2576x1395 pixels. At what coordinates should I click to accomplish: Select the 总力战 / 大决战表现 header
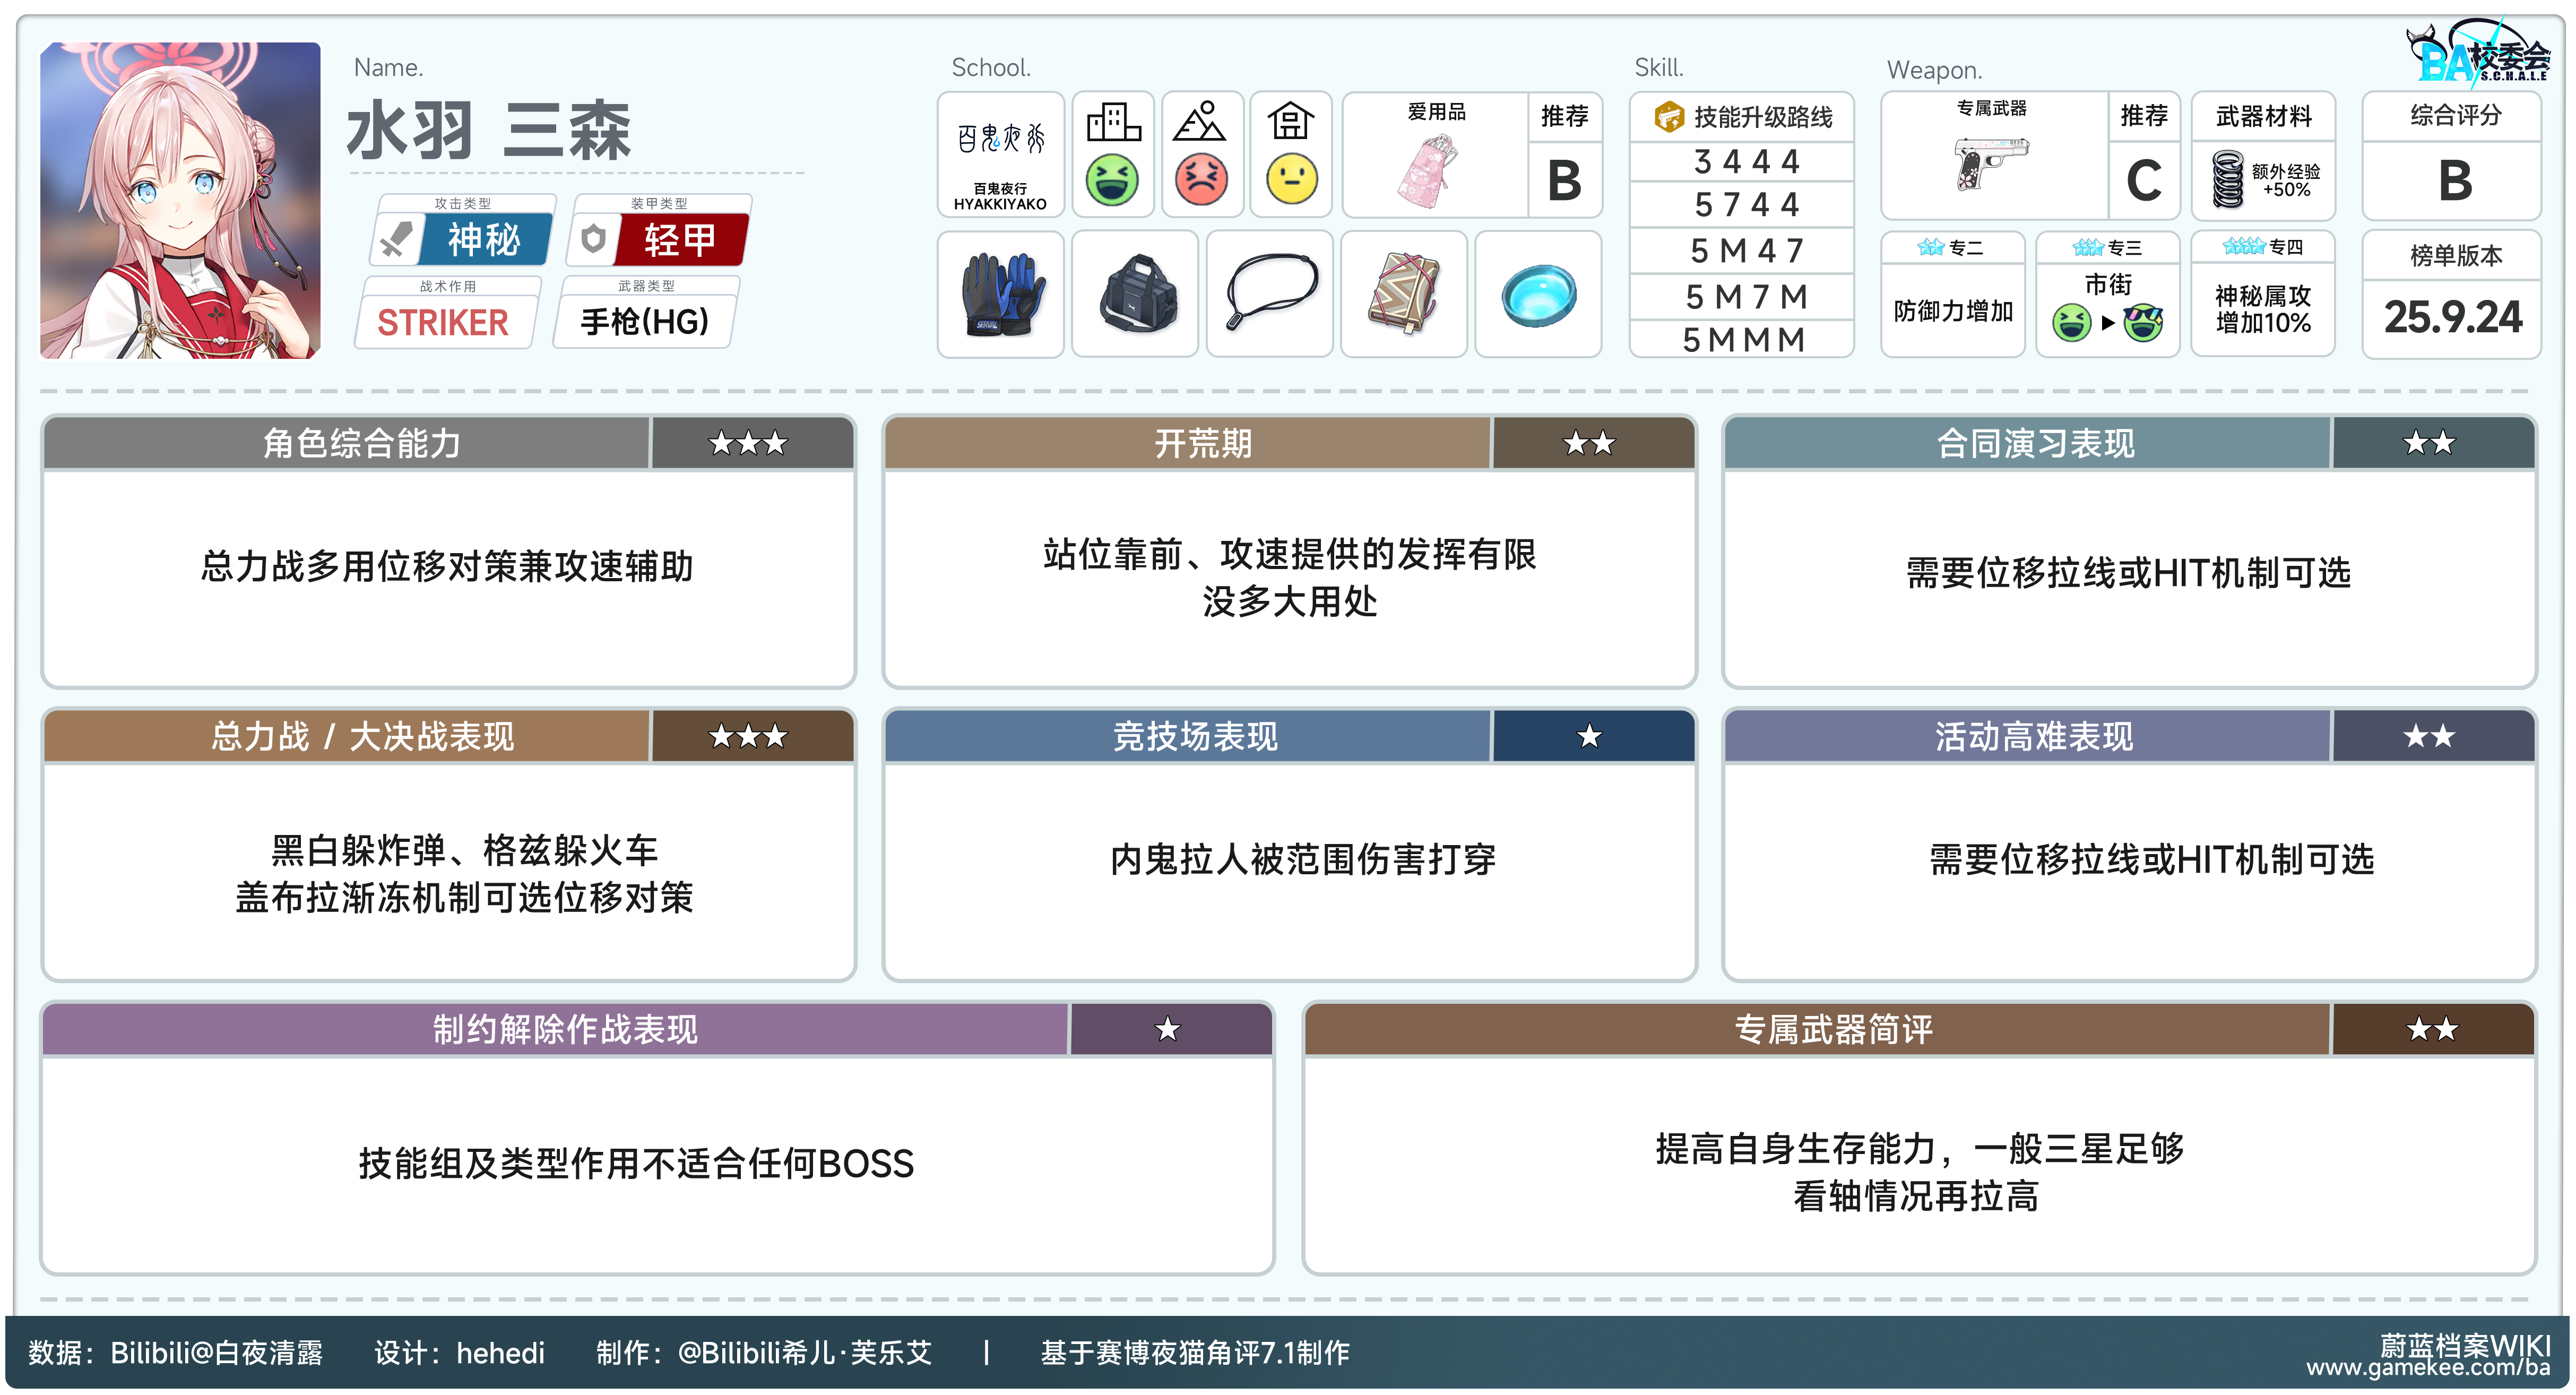[362, 737]
